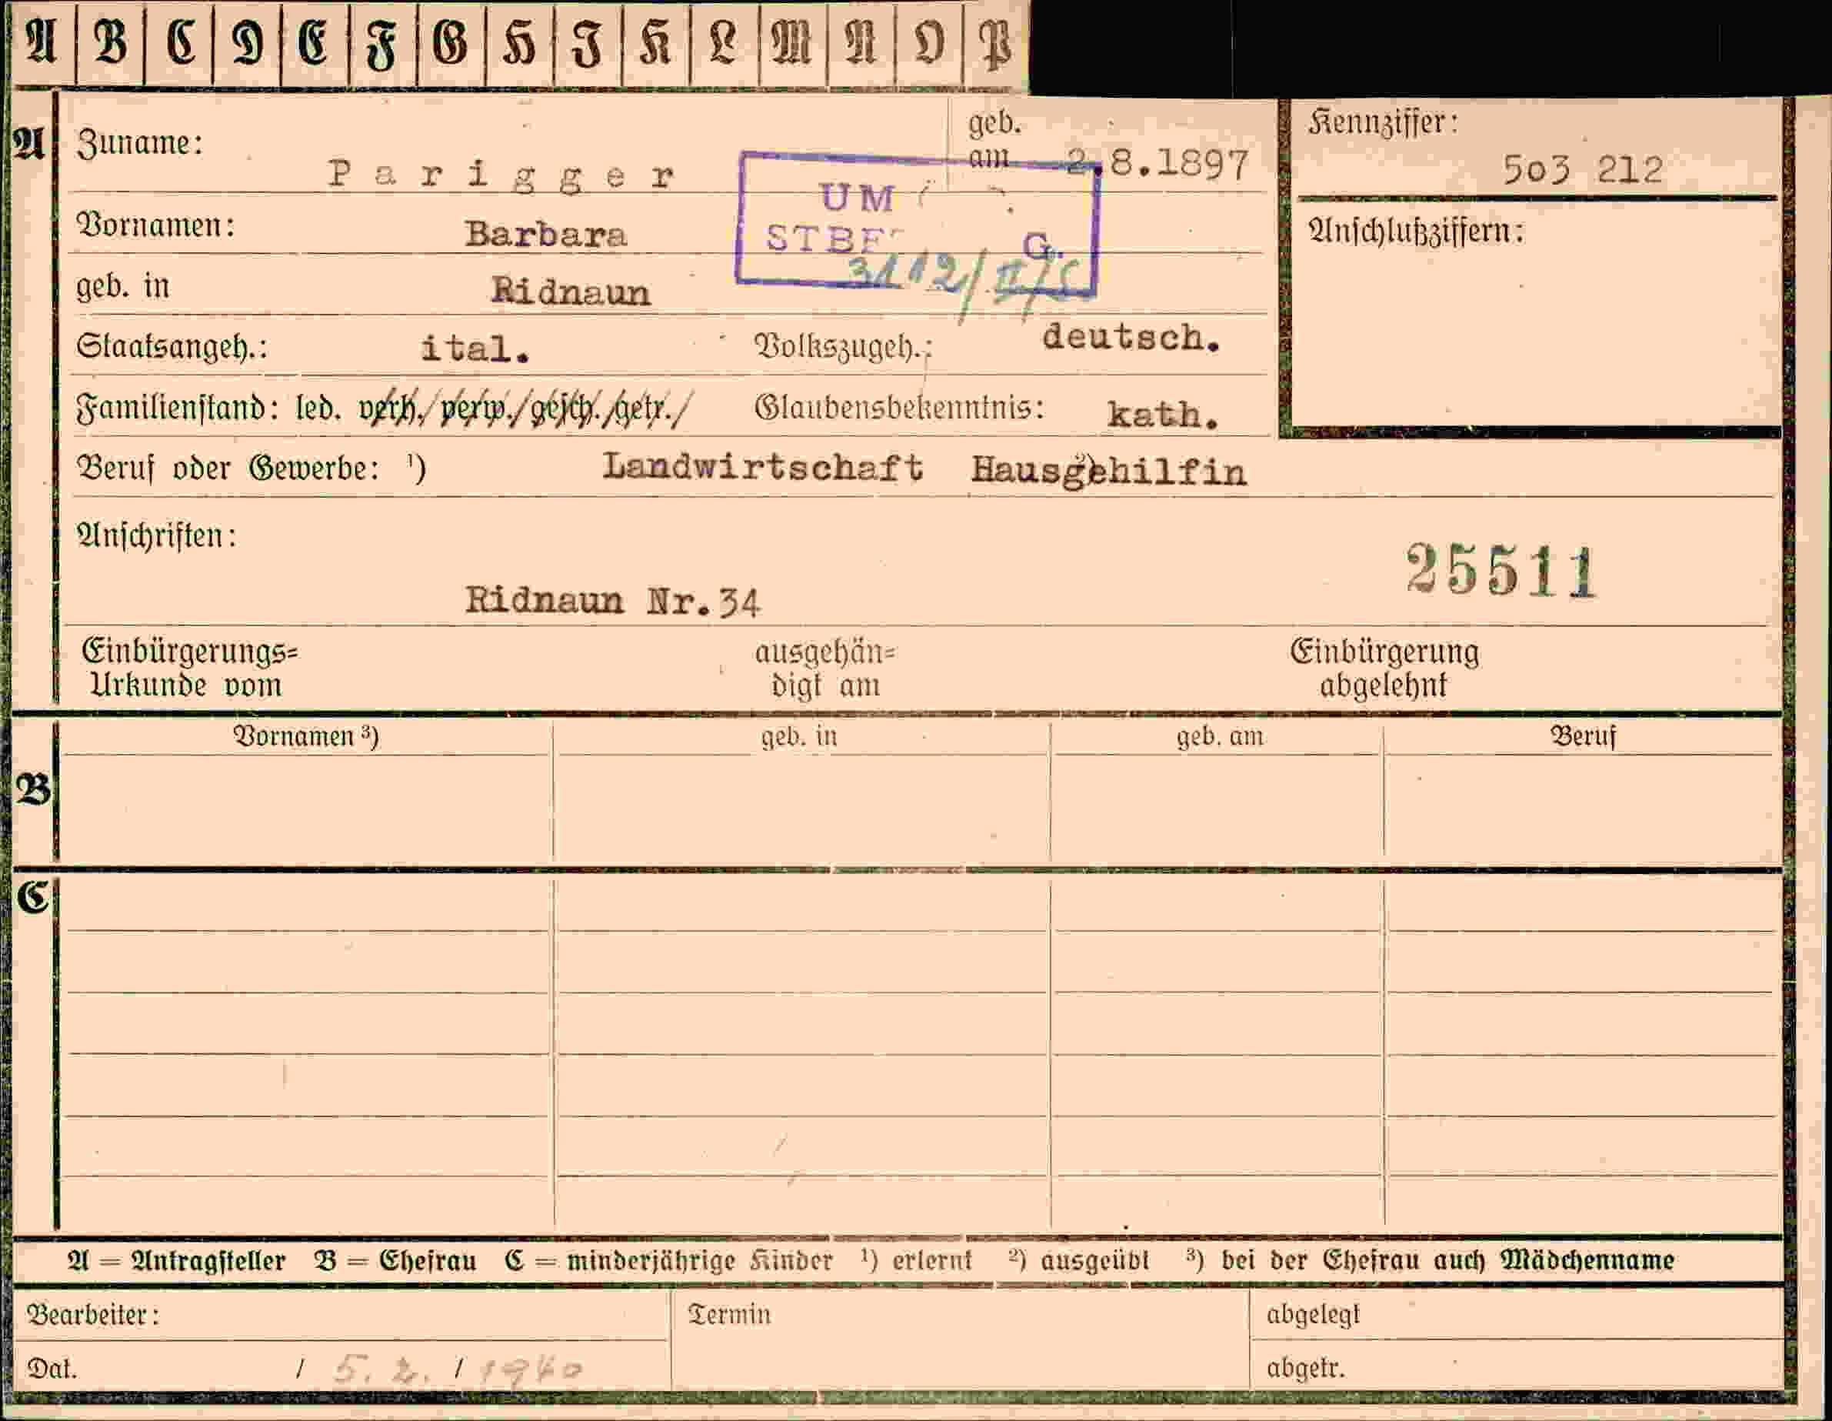Select the religion value kath.
This screenshot has width=1832, height=1421.
point(1163,415)
